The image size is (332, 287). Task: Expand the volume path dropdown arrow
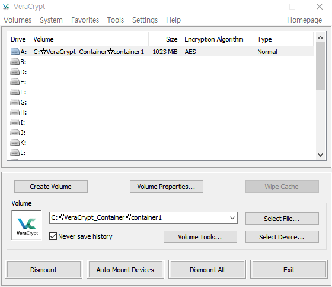tap(232, 218)
